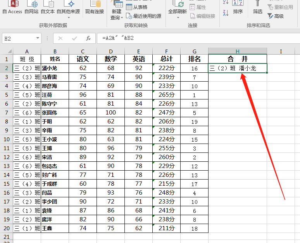
Task: Open 最近使用的源 recent sources
Action: [x=144, y=16]
